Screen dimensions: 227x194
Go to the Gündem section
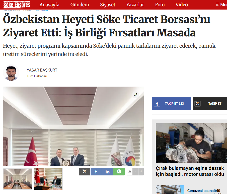click(x=80, y=5)
